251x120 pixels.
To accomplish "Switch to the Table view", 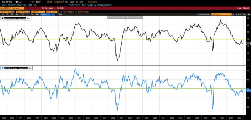I will point(60,14).
